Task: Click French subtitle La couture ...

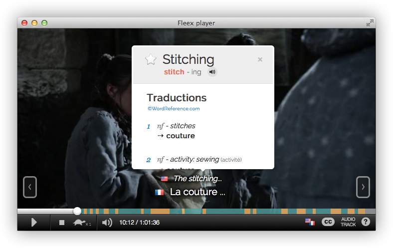Action: [197, 192]
